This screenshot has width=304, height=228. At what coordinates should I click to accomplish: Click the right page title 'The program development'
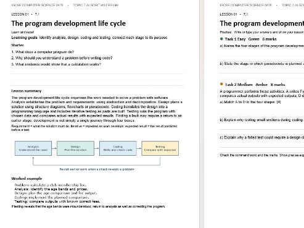click(x=261, y=23)
